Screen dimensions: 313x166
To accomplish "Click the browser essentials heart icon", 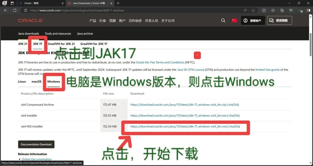I will [x=291, y=10].
